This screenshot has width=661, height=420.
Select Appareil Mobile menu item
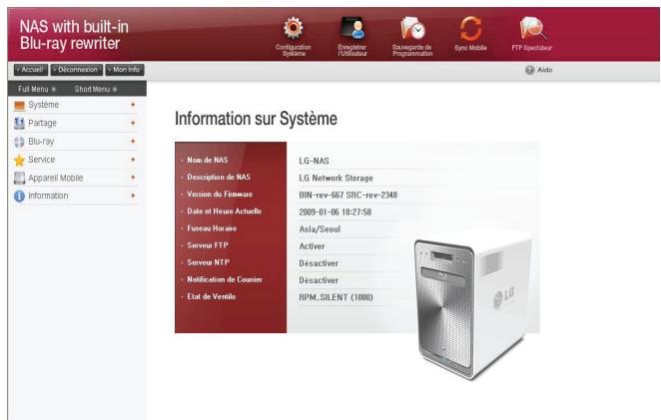(x=56, y=178)
